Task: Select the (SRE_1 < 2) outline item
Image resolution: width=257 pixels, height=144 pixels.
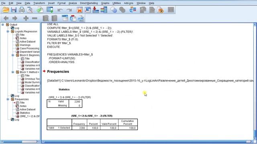Action: point(29,116)
